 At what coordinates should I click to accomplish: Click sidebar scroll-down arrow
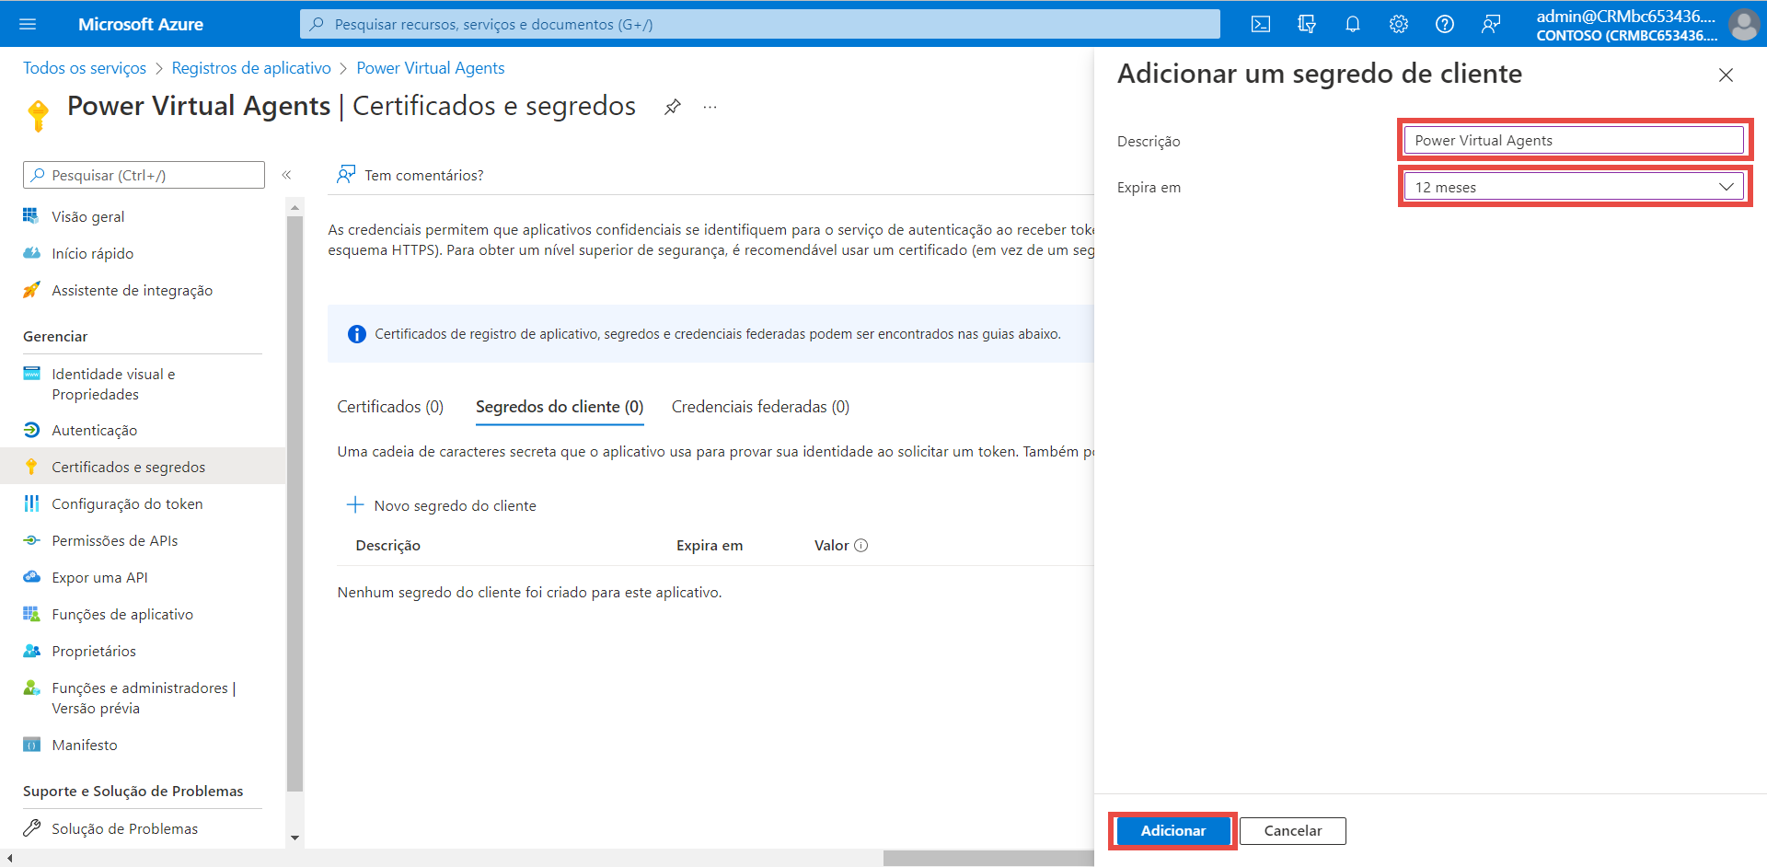[x=294, y=838]
